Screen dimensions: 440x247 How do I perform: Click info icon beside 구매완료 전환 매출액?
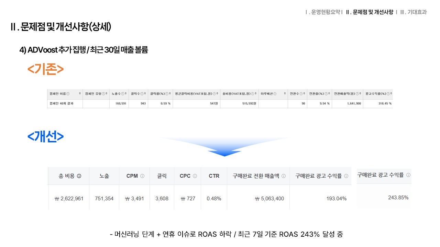coord(284,176)
